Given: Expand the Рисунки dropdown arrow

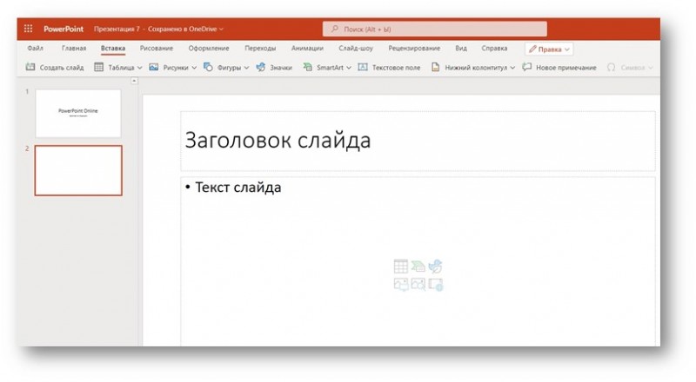Looking at the screenshot, I should click(194, 68).
